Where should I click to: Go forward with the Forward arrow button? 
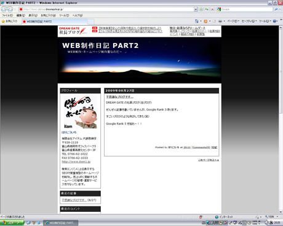click(x=10, y=9)
